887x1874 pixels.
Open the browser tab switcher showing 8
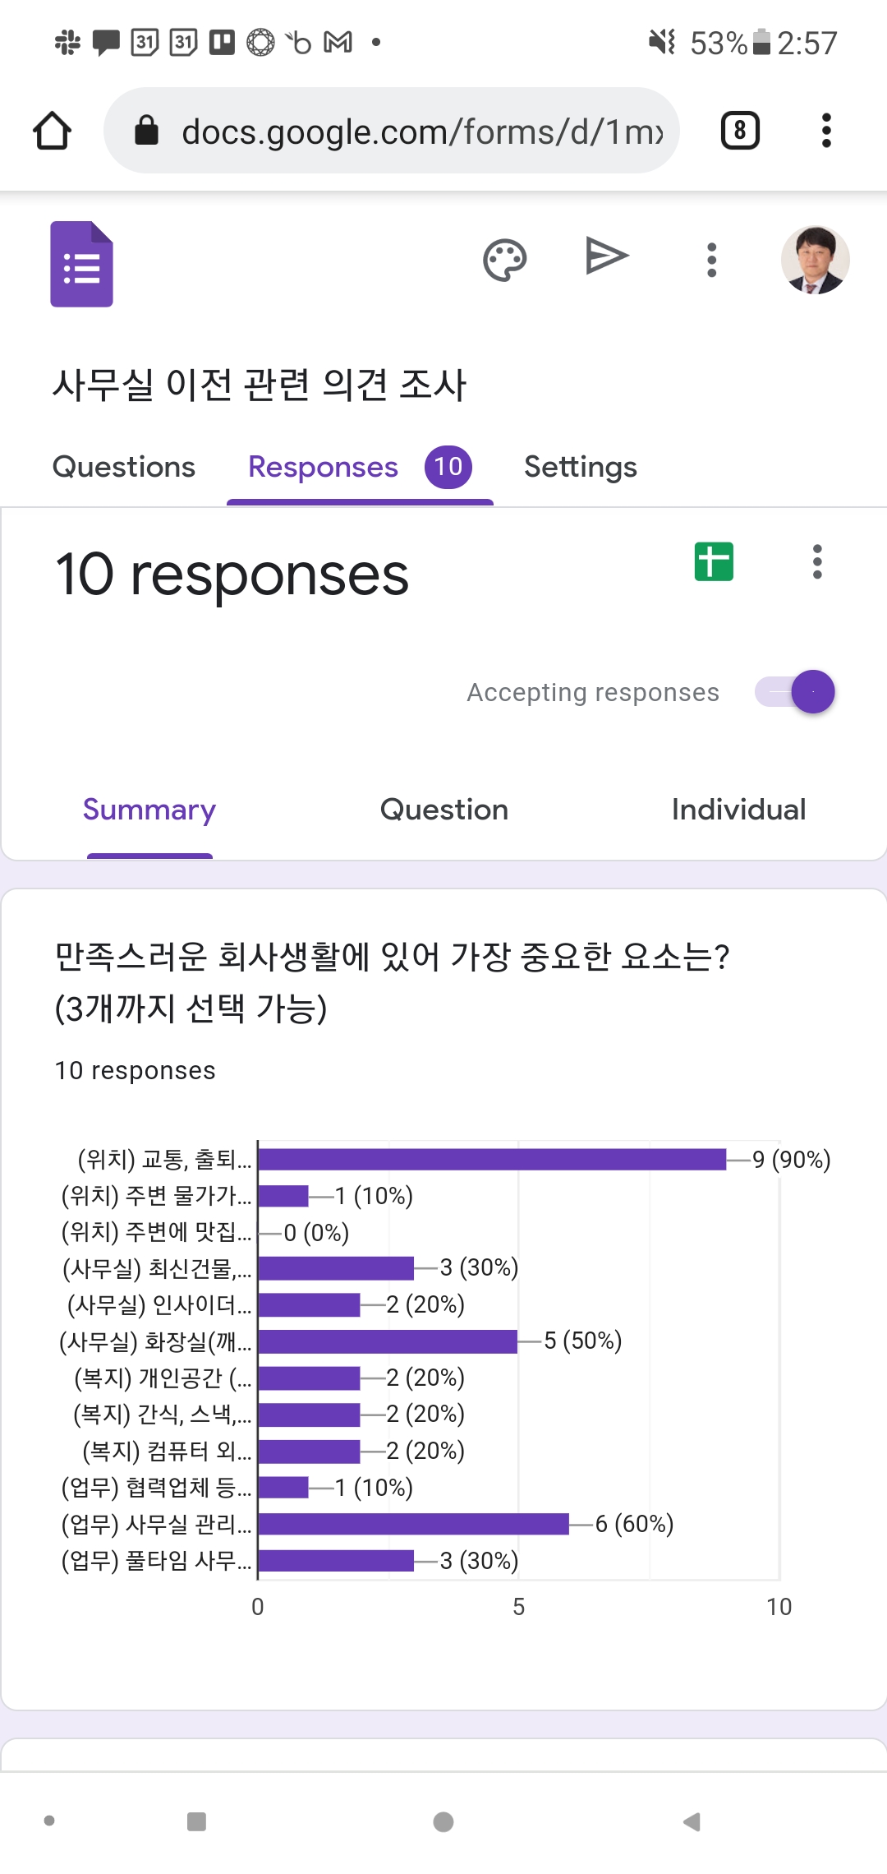coord(740,131)
